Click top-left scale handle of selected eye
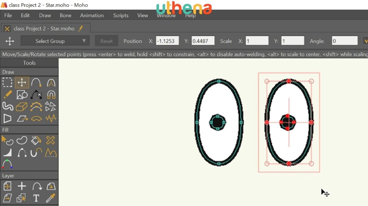Image resolution: width=368 pixels, height=206 pixels. coord(267,81)
